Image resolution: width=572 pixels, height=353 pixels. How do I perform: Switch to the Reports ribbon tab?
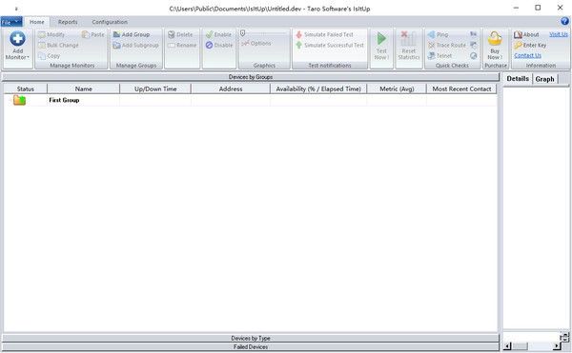point(68,22)
